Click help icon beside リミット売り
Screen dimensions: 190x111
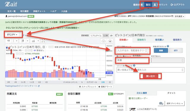tap(134, 65)
